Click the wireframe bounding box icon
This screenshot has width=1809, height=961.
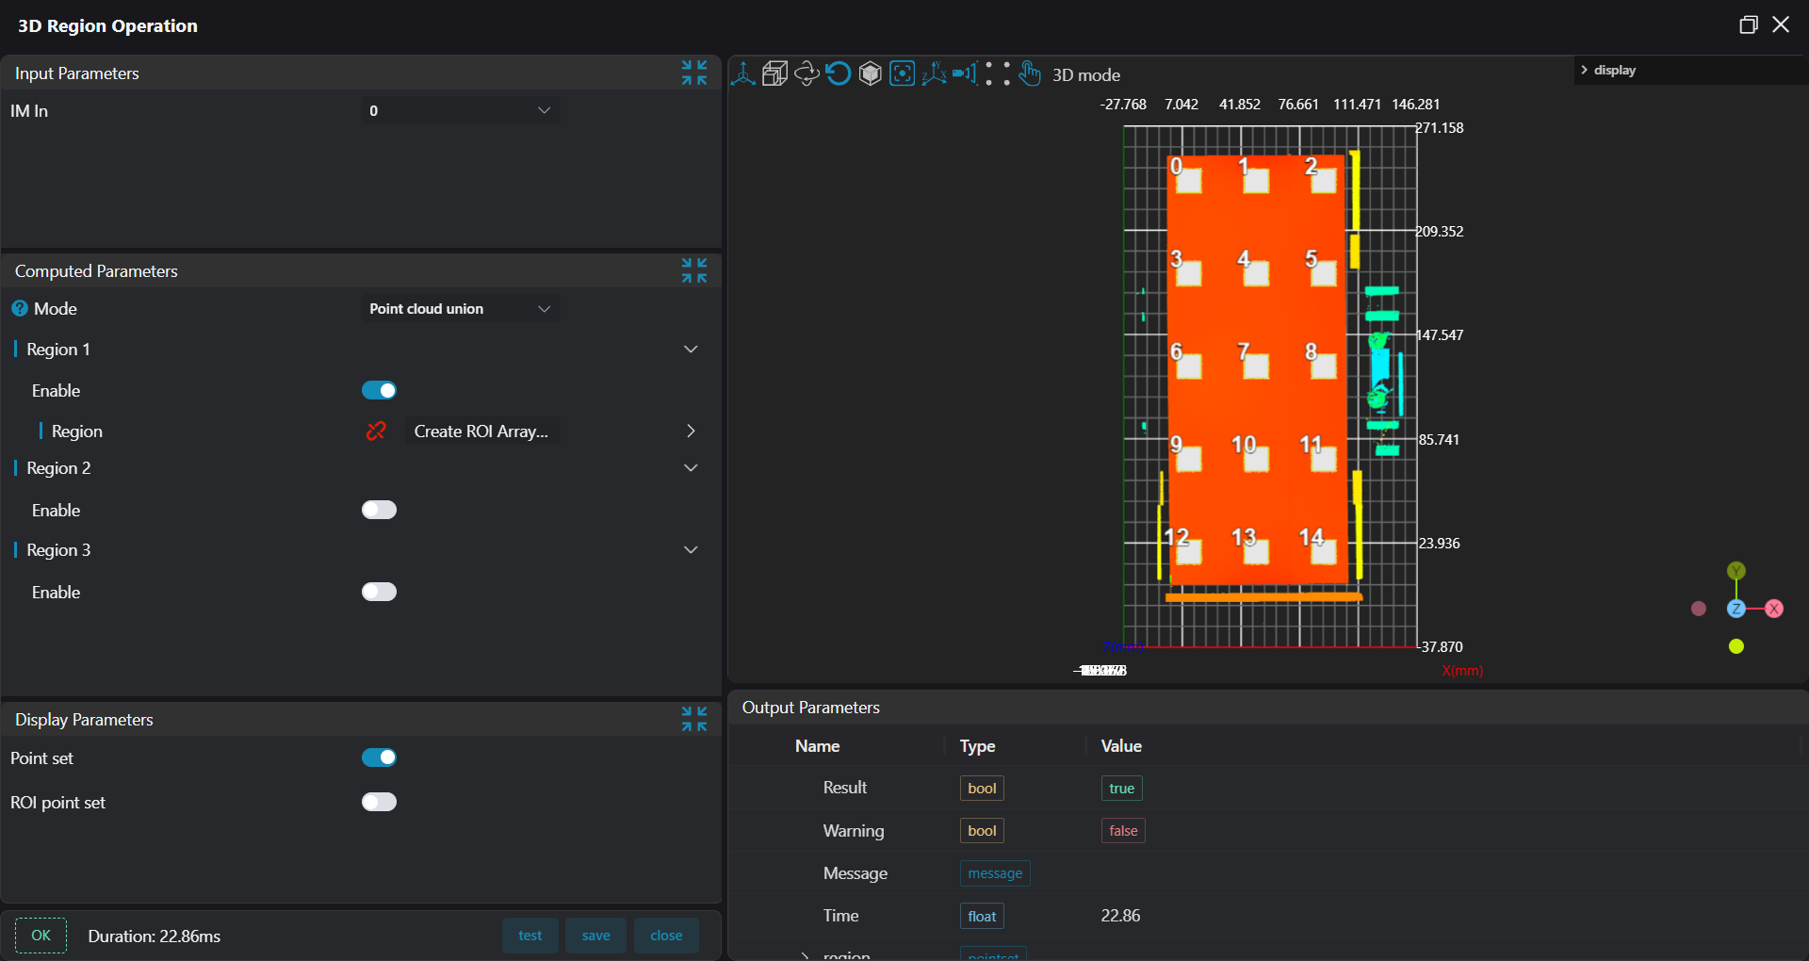[774, 74]
